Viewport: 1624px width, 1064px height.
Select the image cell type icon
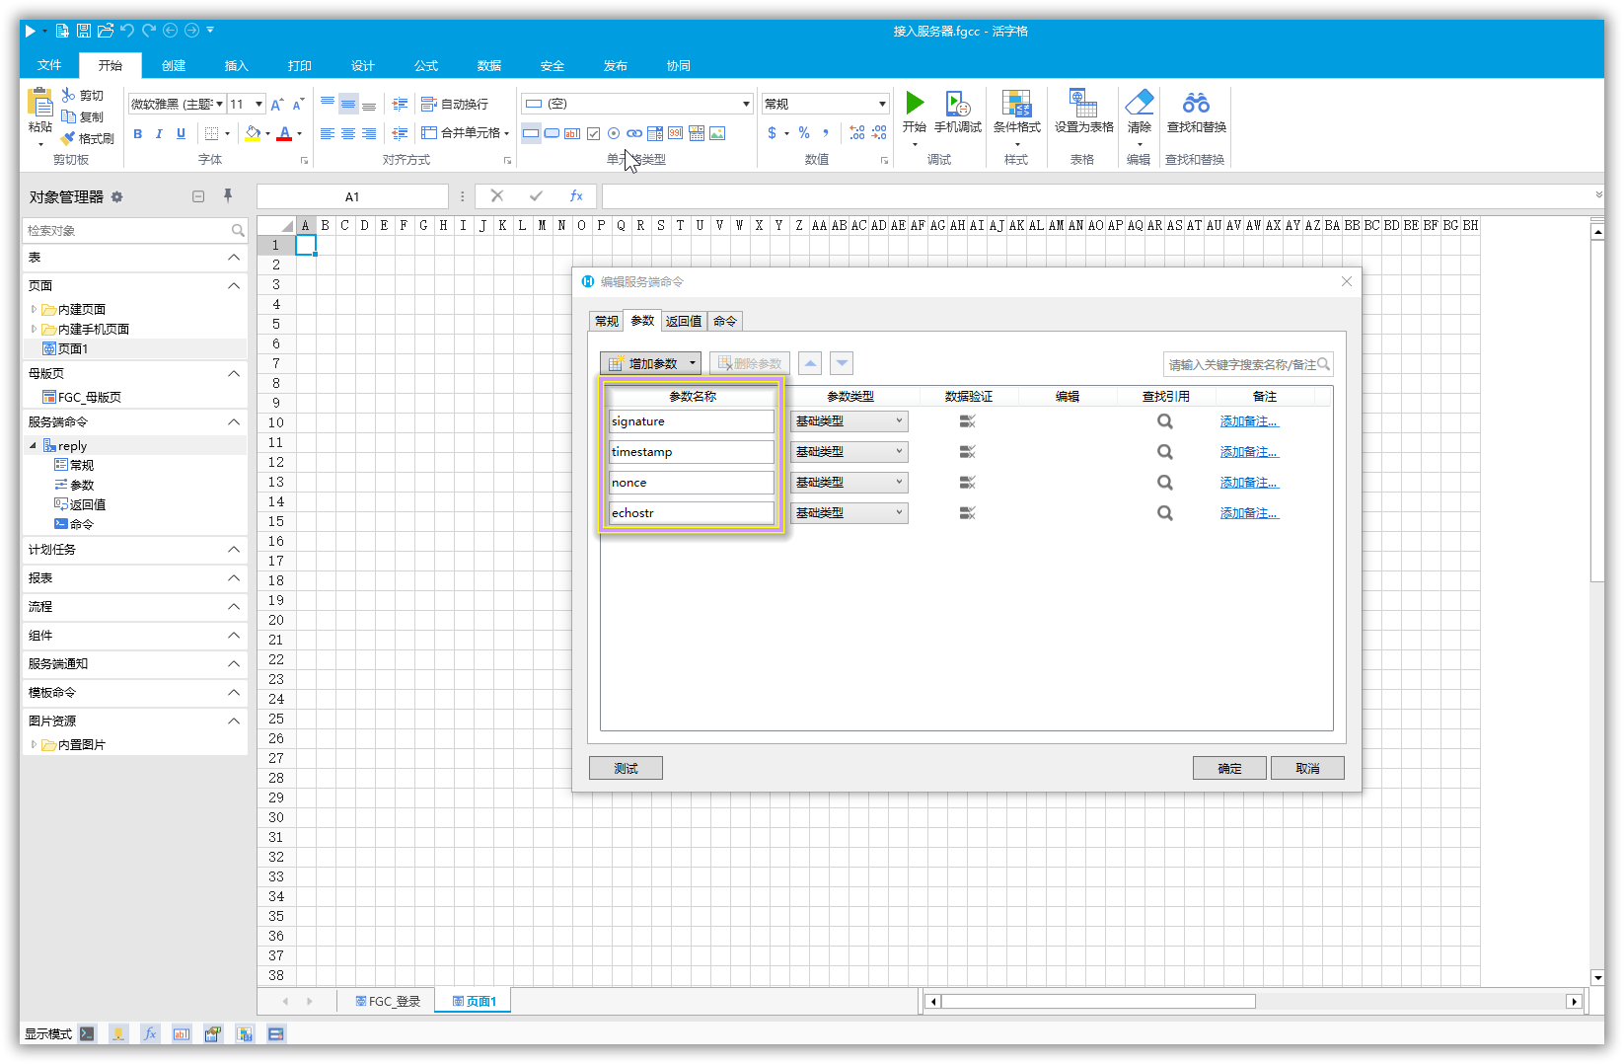point(717,133)
